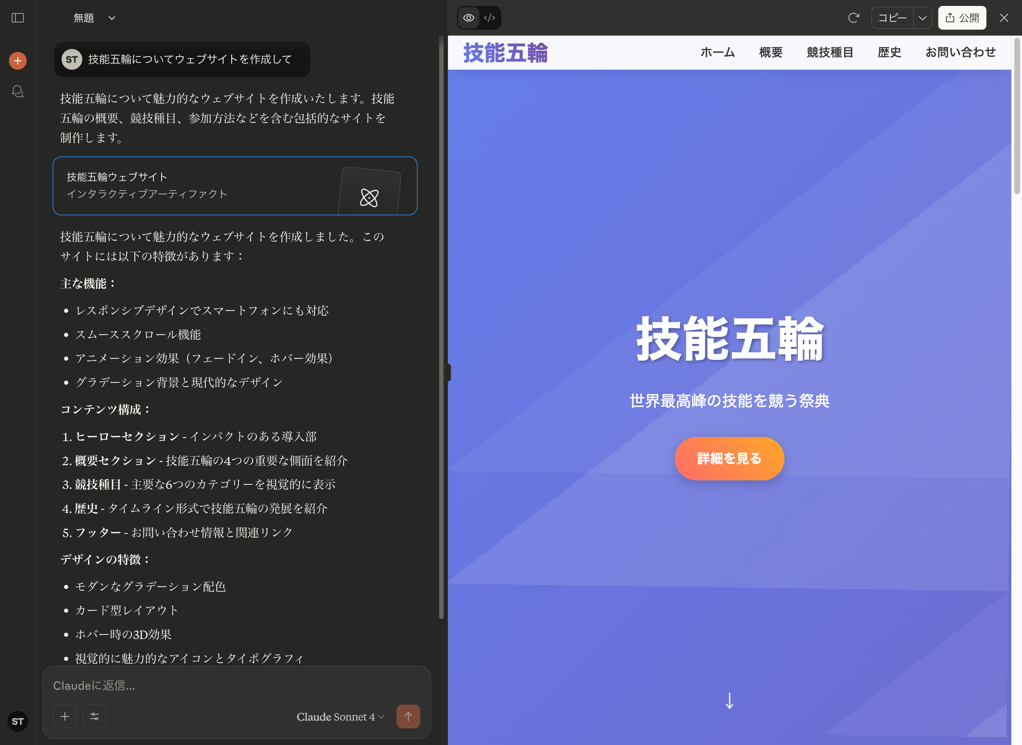Focus the Claudeに返信 input field

pyautogui.click(x=236, y=685)
